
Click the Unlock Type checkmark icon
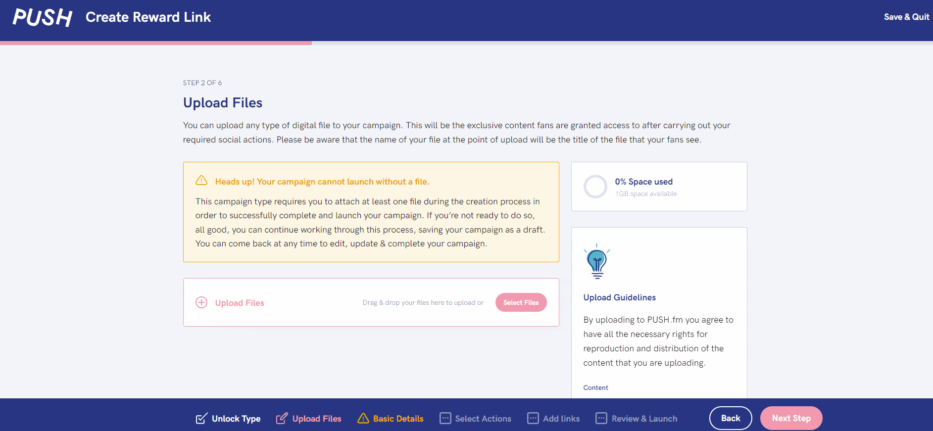point(201,419)
